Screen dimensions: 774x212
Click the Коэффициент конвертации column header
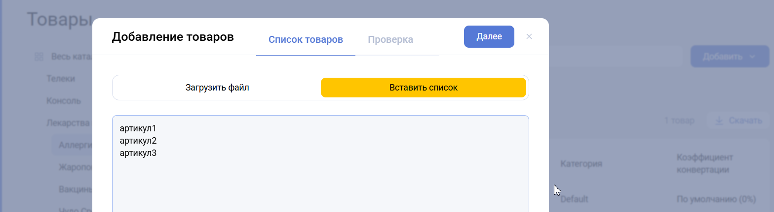(703, 164)
